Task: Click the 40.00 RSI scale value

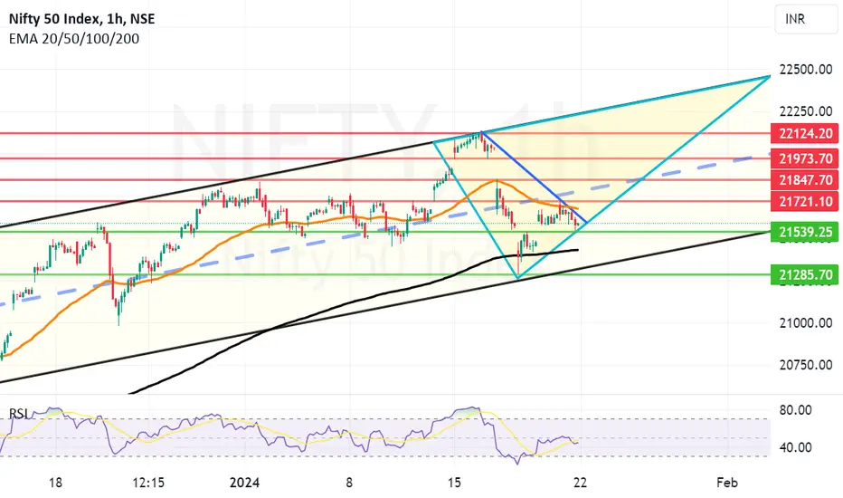Action: [x=795, y=447]
